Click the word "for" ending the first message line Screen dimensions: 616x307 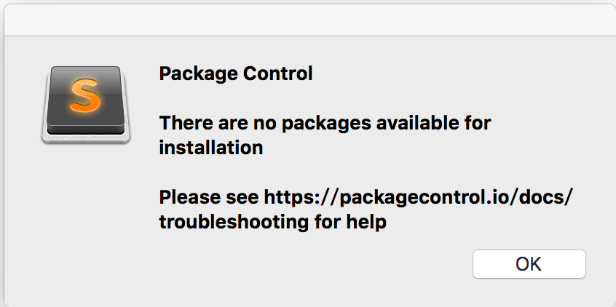click(x=477, y=123)
